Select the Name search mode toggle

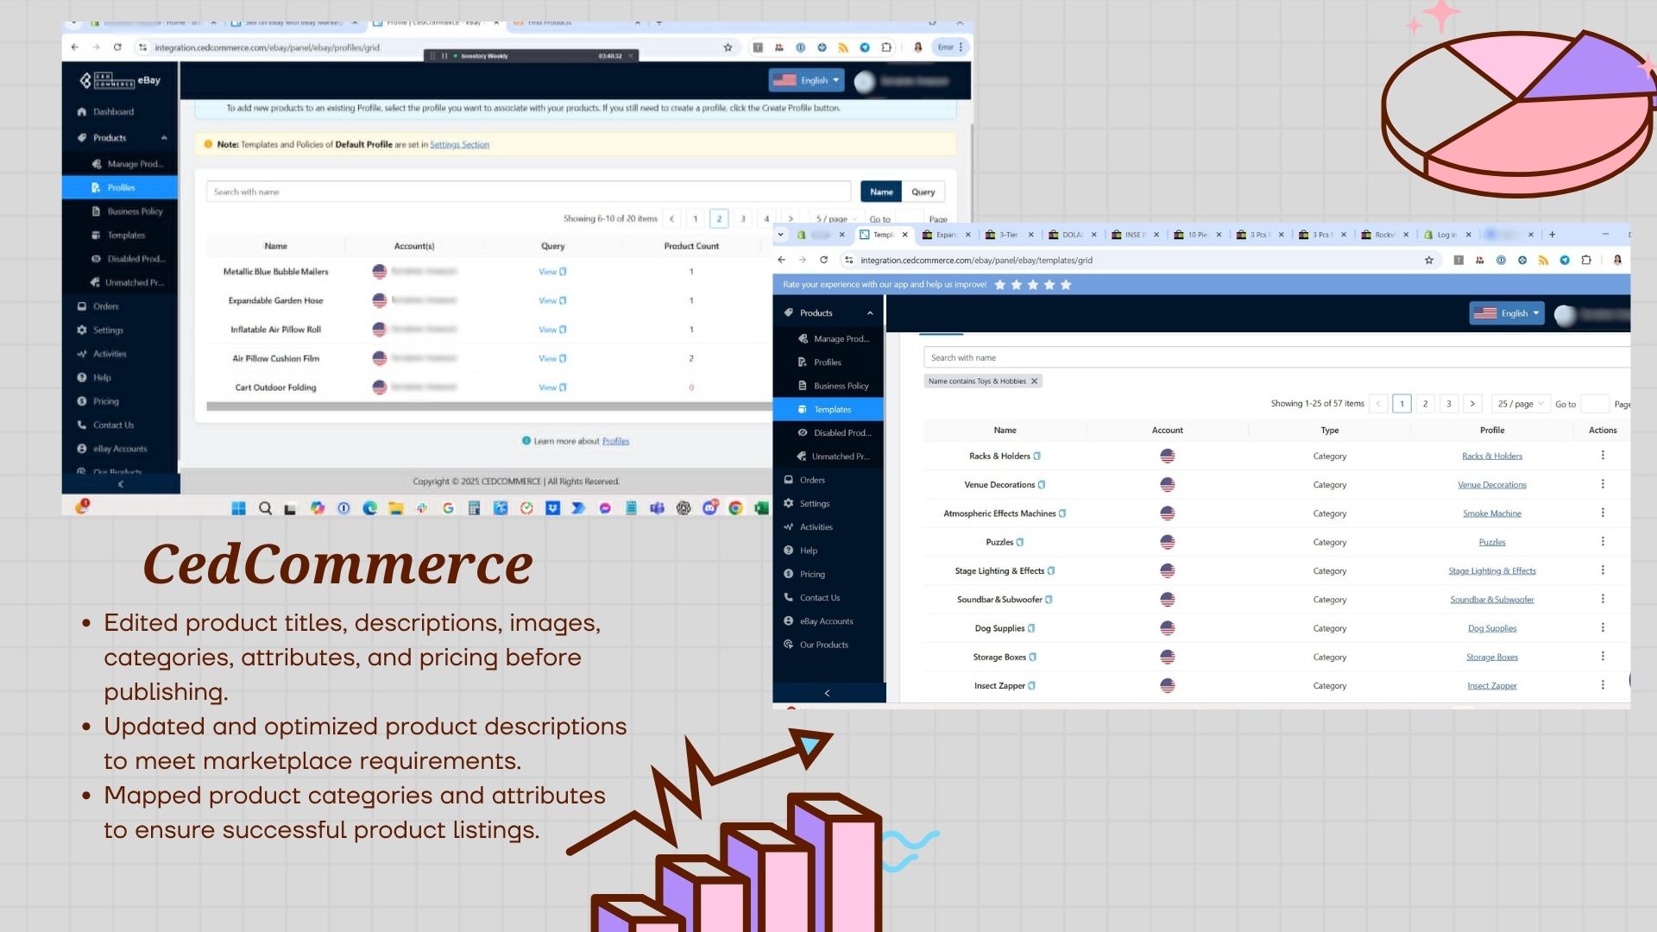(x=881, y=192)
